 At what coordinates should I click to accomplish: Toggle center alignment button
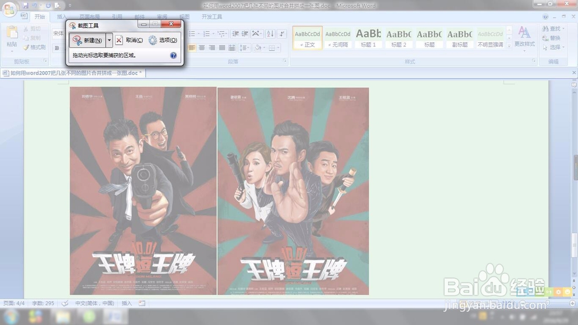(202, 47)
